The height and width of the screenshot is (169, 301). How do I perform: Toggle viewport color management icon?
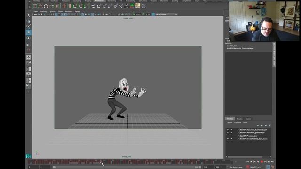pyautogui.click(x=153, y=15)
